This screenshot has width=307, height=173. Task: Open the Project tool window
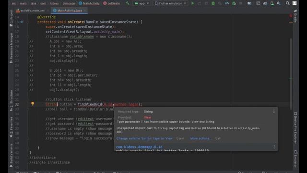point(11,18)
